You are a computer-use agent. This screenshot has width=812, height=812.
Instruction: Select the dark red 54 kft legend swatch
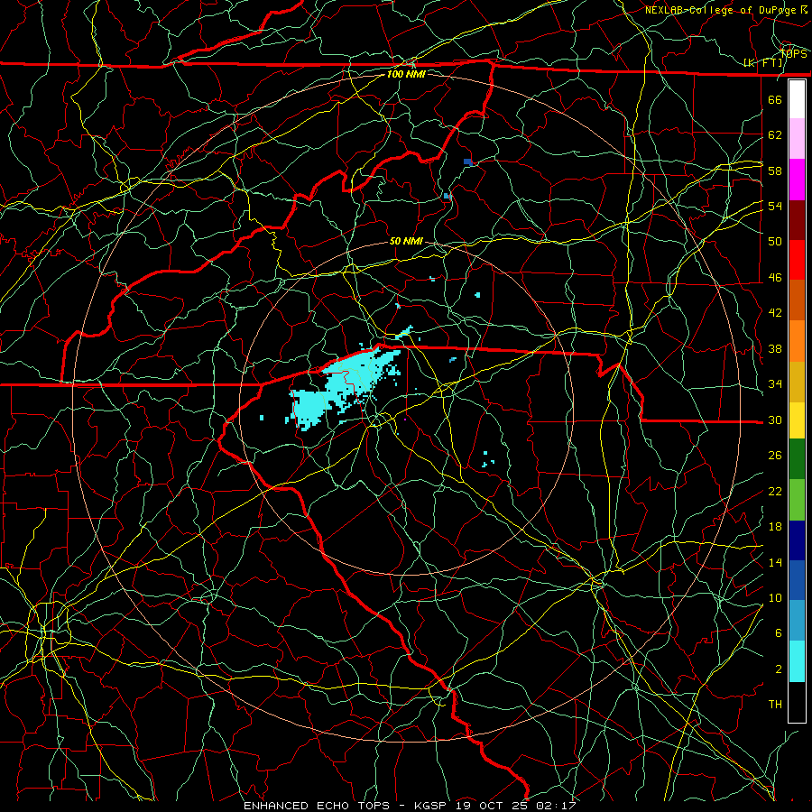(797, 219)
